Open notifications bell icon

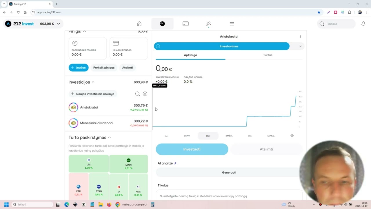[x=363, y=24]
